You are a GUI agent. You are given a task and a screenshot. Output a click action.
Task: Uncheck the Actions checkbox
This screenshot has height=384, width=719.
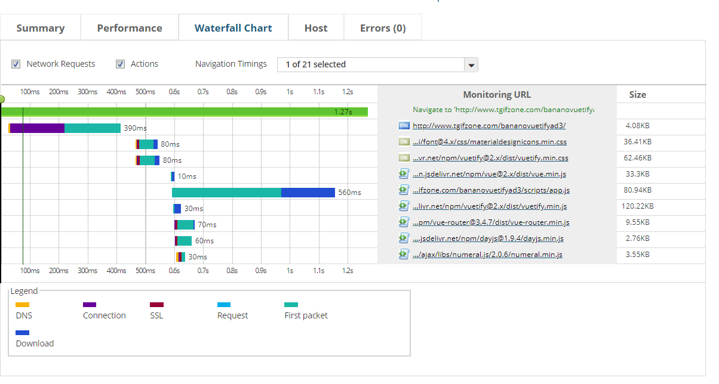[x=120, y=64]
